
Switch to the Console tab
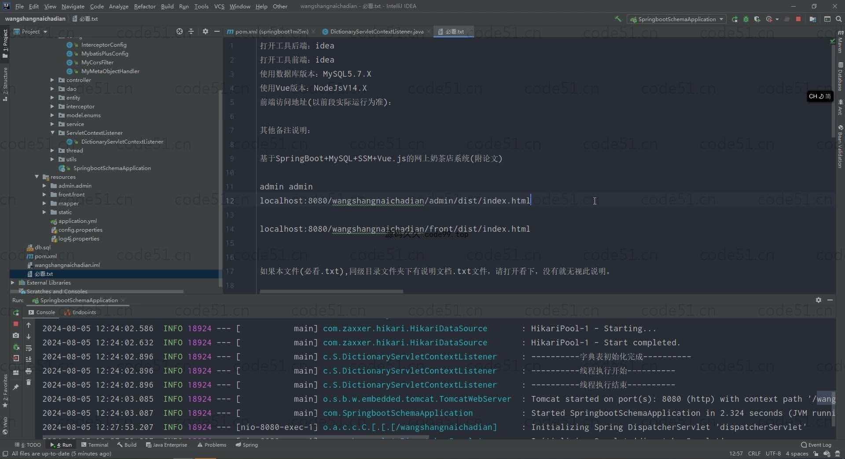tap(42, 312)
